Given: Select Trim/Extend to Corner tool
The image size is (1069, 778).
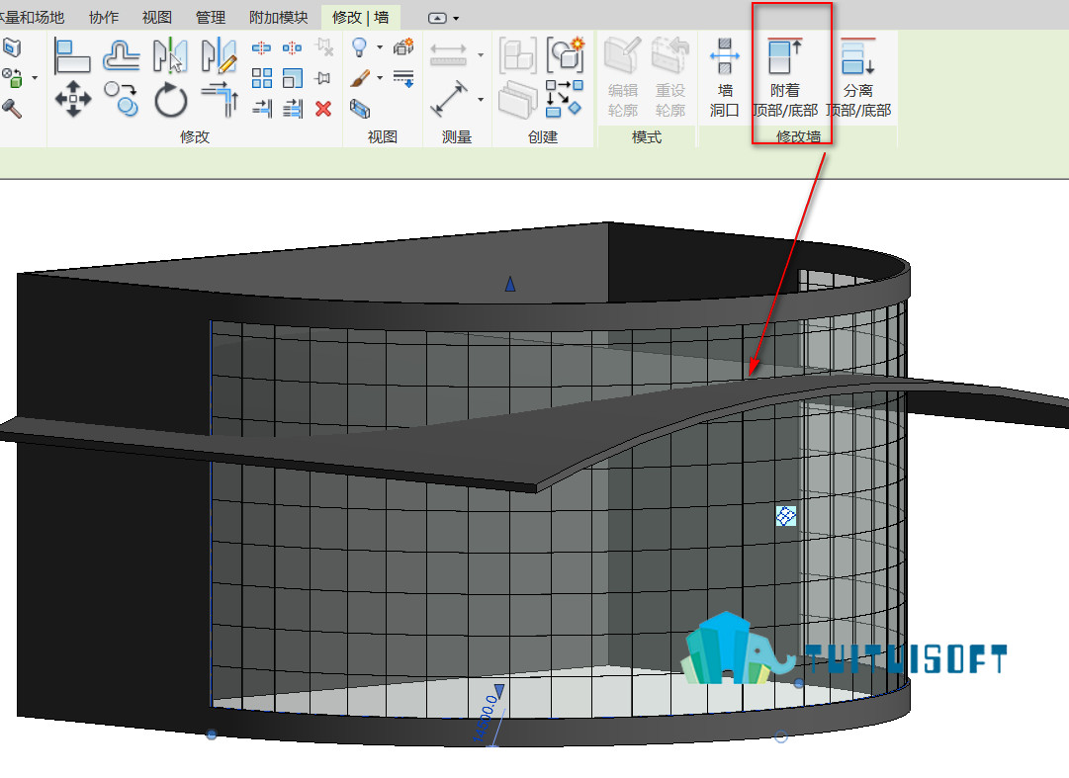Looking at the screenshot, I should (220, 99).
